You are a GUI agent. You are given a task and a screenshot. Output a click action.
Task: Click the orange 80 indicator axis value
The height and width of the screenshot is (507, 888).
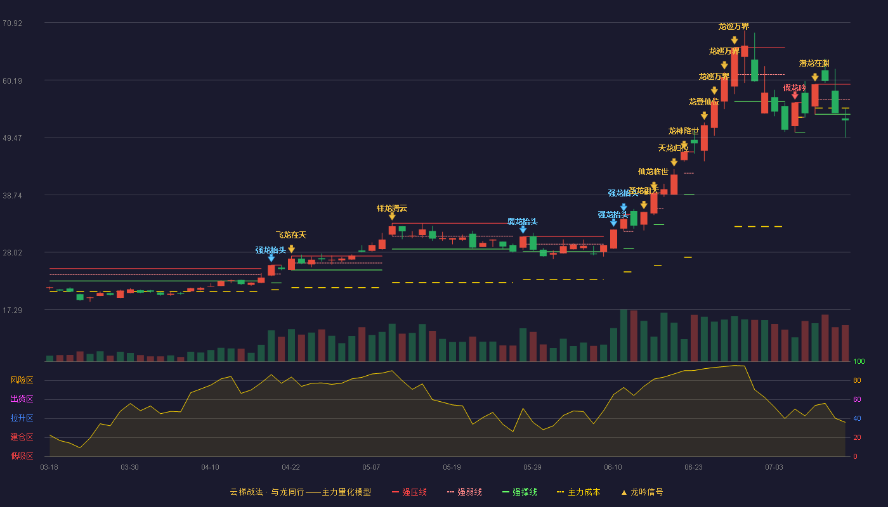857,381
